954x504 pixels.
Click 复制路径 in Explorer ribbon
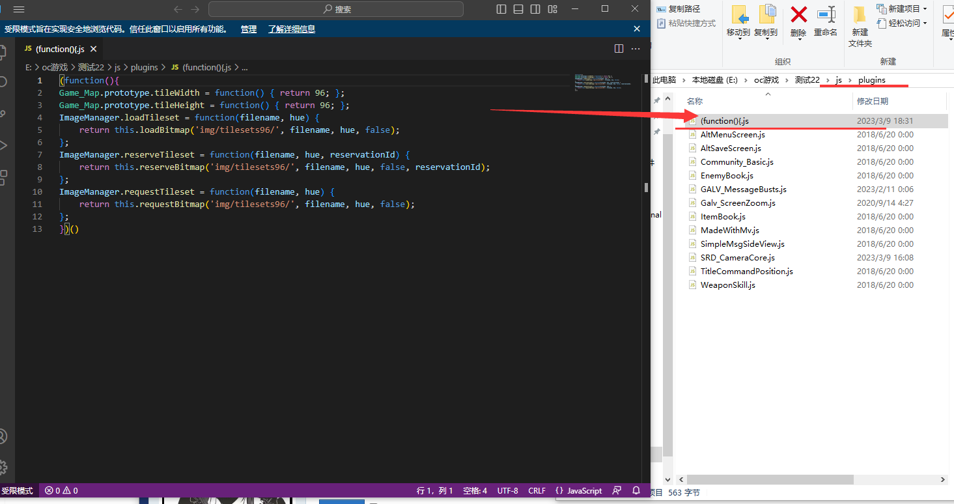point(678,9)
